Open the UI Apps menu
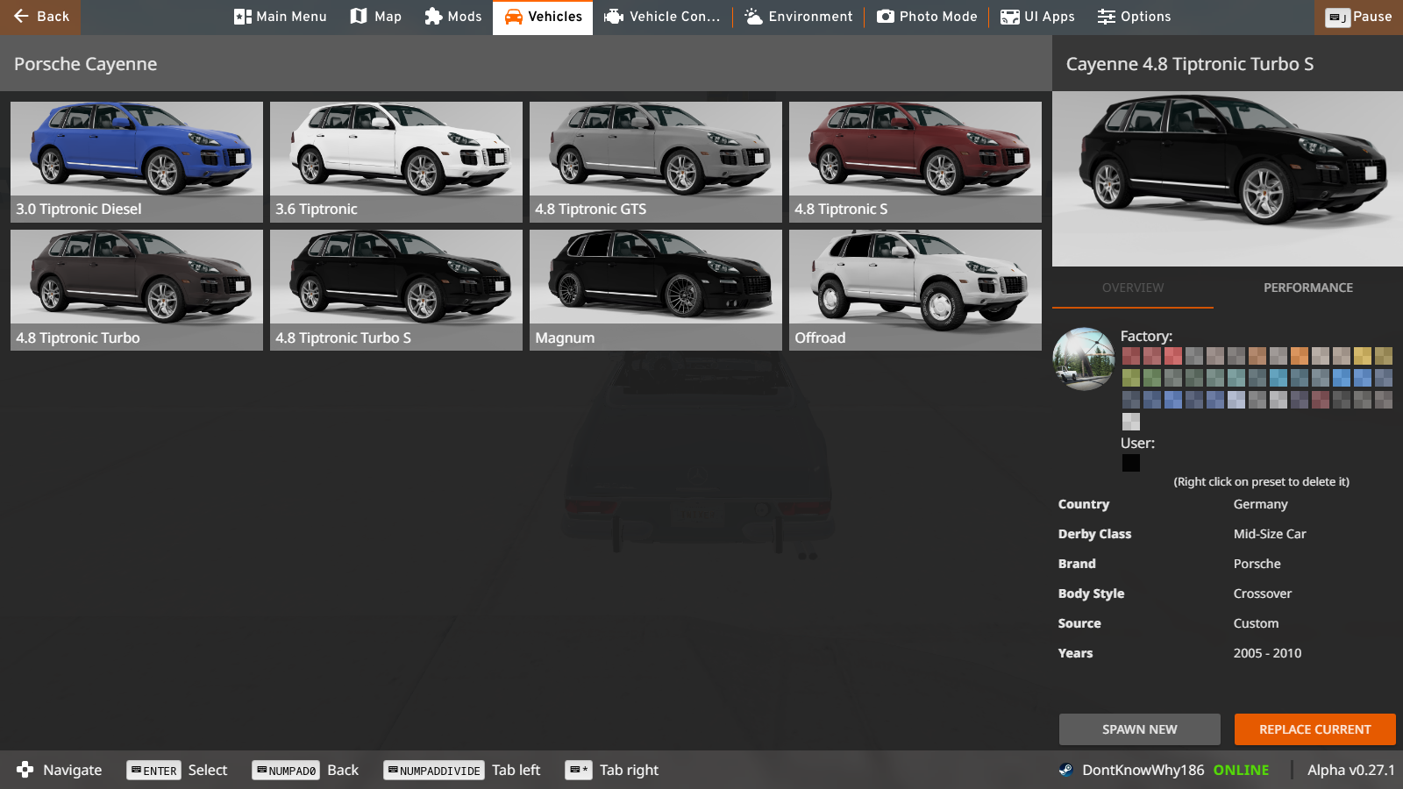This screenshot has height=789, width=1403. (1037, 17)
